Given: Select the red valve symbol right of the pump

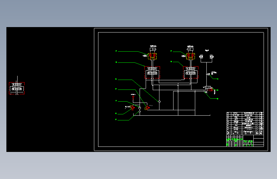Looking at the screenshot, I should (147, 108).
